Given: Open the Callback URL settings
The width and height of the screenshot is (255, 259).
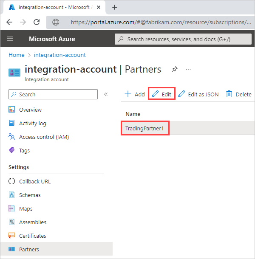Looking at the screenshot, I should click(x=34, y=182).
